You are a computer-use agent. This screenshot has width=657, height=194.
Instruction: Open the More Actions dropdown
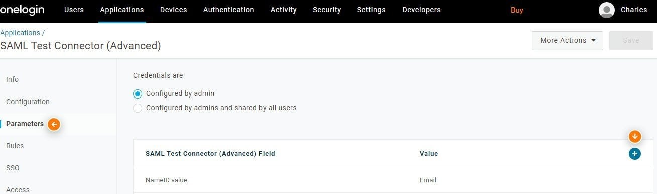pos(567,40)
